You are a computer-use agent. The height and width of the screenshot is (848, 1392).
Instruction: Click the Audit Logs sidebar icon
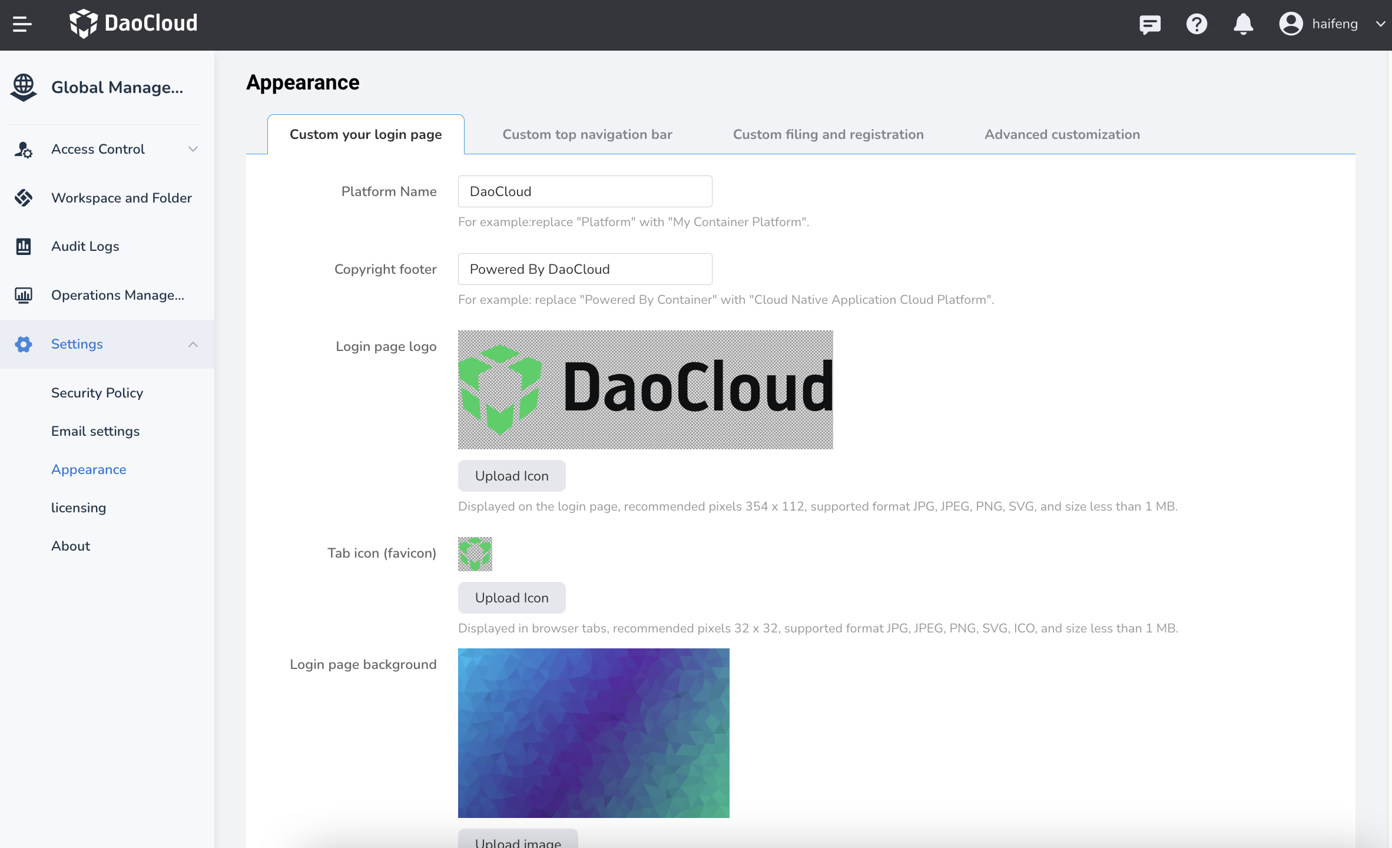(x=24, y=246)
